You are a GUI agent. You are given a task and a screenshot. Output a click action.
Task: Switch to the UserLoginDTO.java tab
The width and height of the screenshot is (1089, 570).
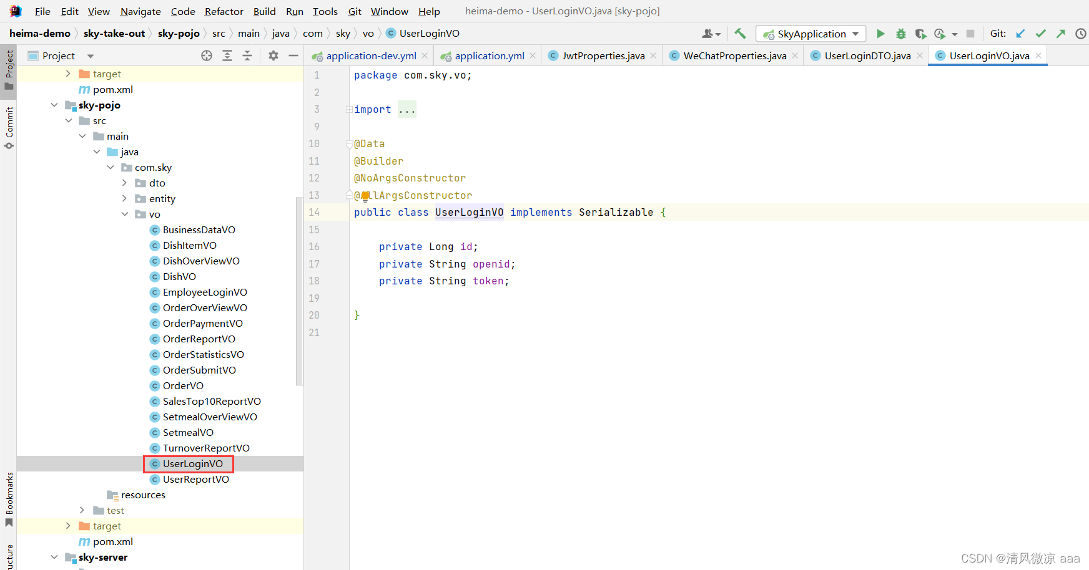coord(867,56)
